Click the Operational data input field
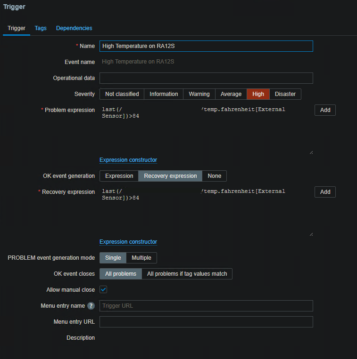The width and height of the screenshot is (357, 359). pyautogui.click(x=206, y=78)
